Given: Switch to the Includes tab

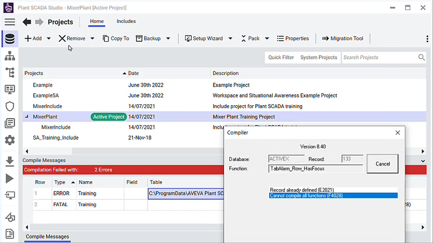Looking at the screenshot, I should coord(126,21).
